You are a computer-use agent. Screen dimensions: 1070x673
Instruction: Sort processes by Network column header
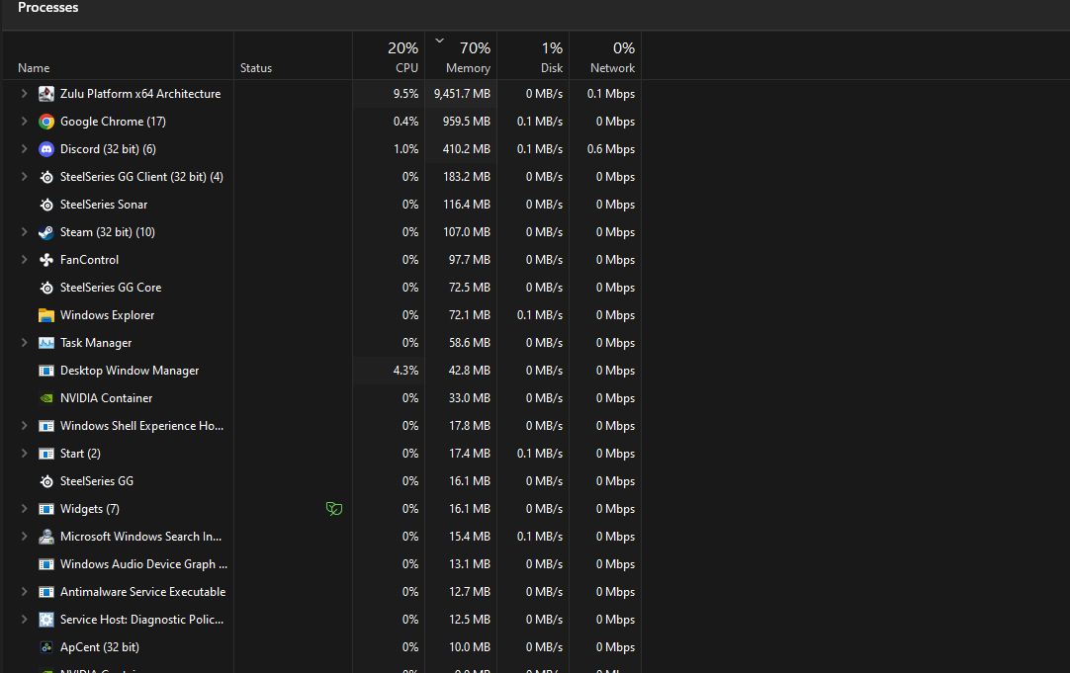pos(612,68)
